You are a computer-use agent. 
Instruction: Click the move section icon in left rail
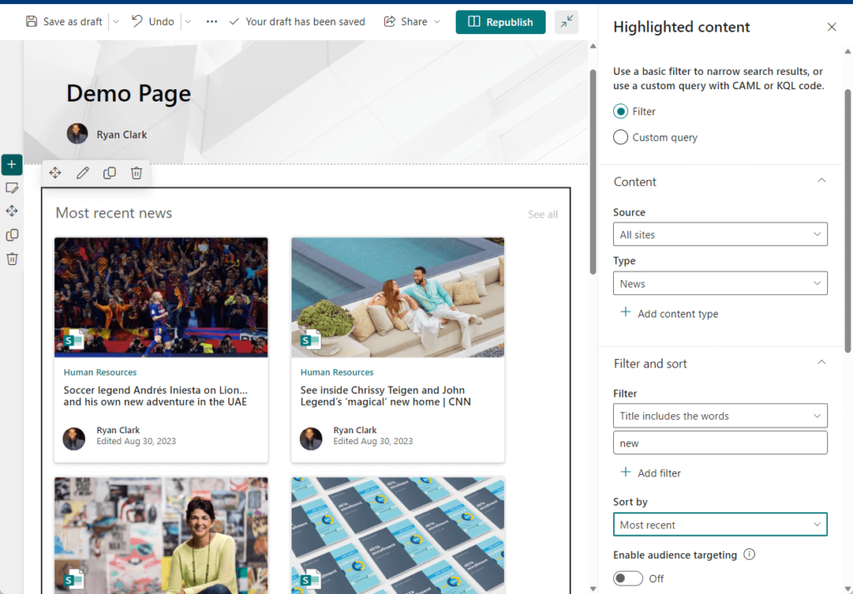(12, 211)
